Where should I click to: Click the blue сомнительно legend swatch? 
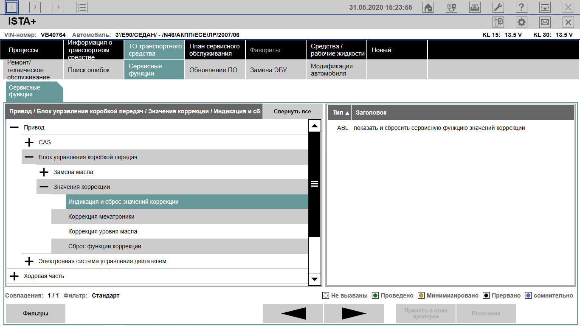[529, 295]
